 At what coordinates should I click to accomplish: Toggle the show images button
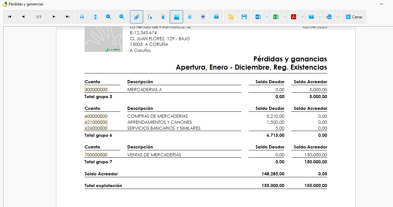click(176, 17)
